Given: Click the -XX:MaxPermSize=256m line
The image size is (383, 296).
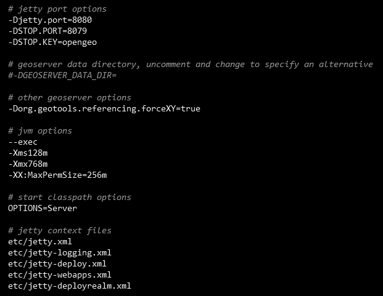Looking at the screenshot, I should [x=57, y=175].
